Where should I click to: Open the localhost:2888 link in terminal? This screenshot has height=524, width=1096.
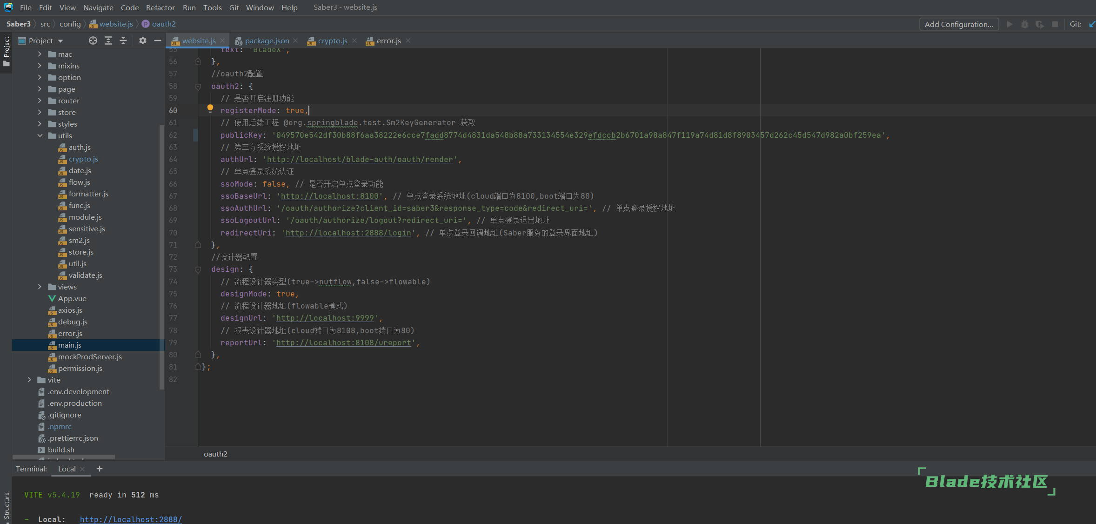[131, 519]
